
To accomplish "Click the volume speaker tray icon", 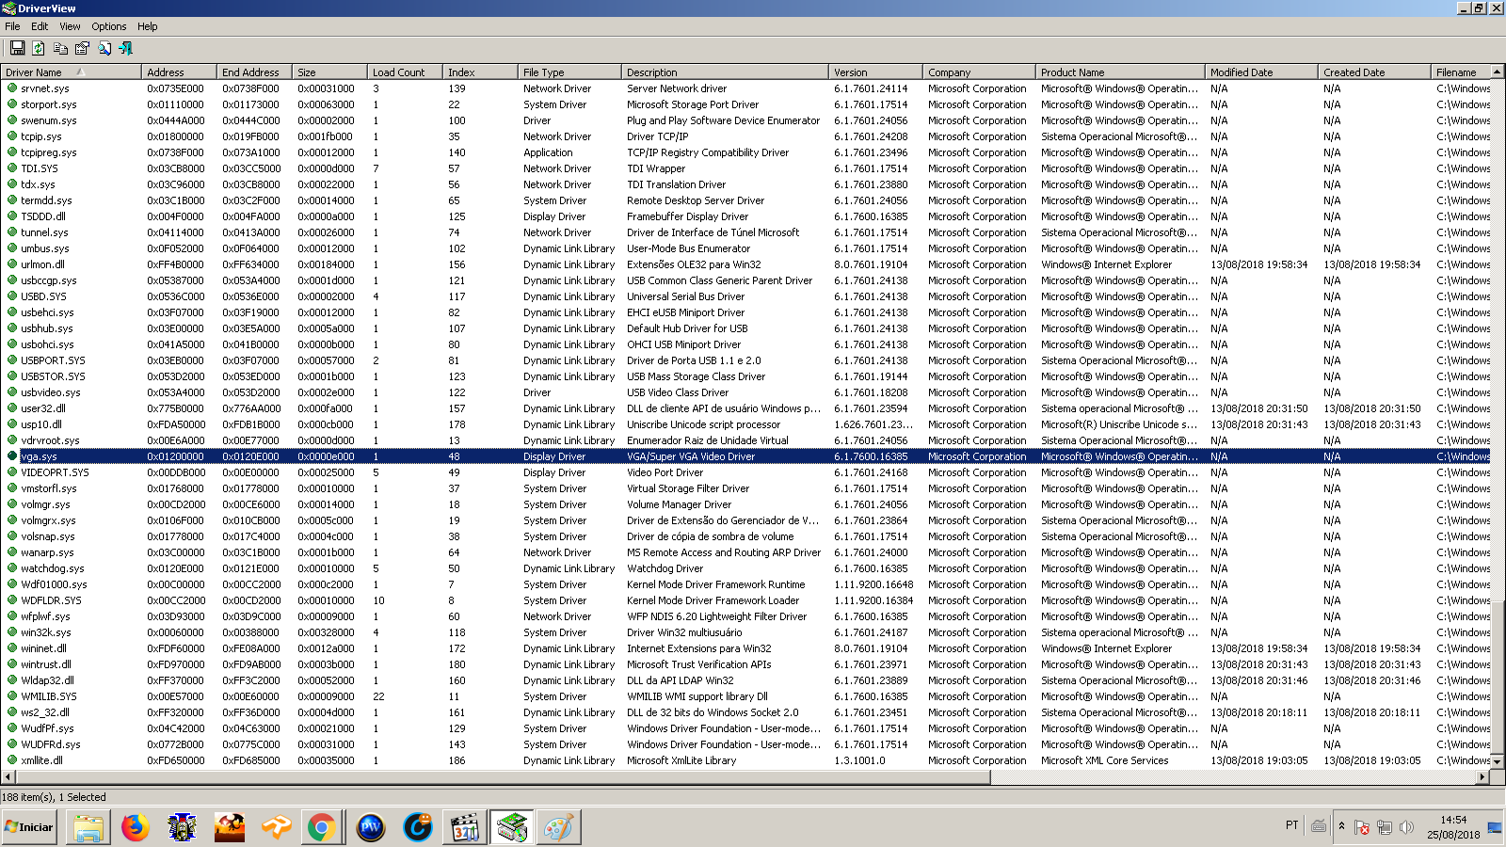I will [x=1406, y=827].
